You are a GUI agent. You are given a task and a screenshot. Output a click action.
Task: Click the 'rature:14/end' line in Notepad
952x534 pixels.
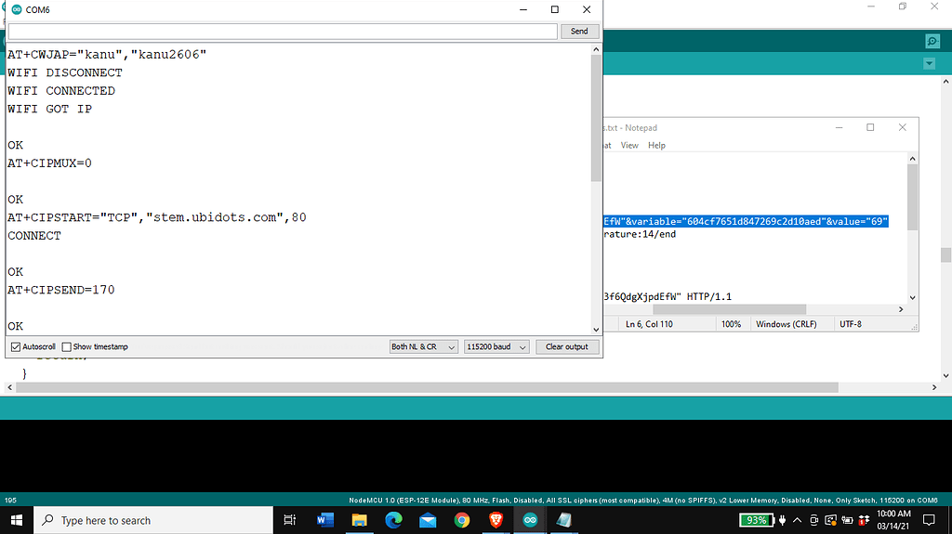click(x=640, y=234)
